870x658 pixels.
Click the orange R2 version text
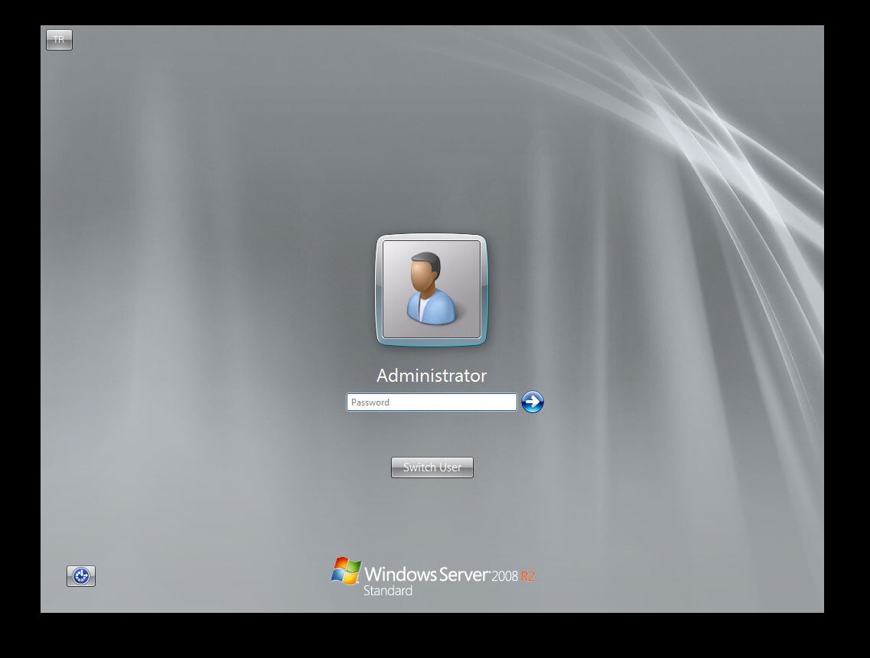tap(527, 576)
